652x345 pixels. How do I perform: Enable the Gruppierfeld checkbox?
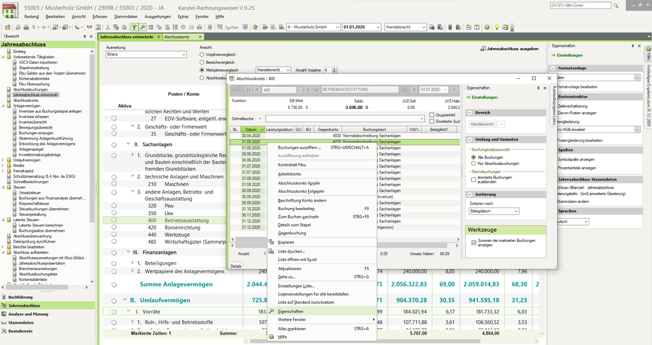(431, 115)
